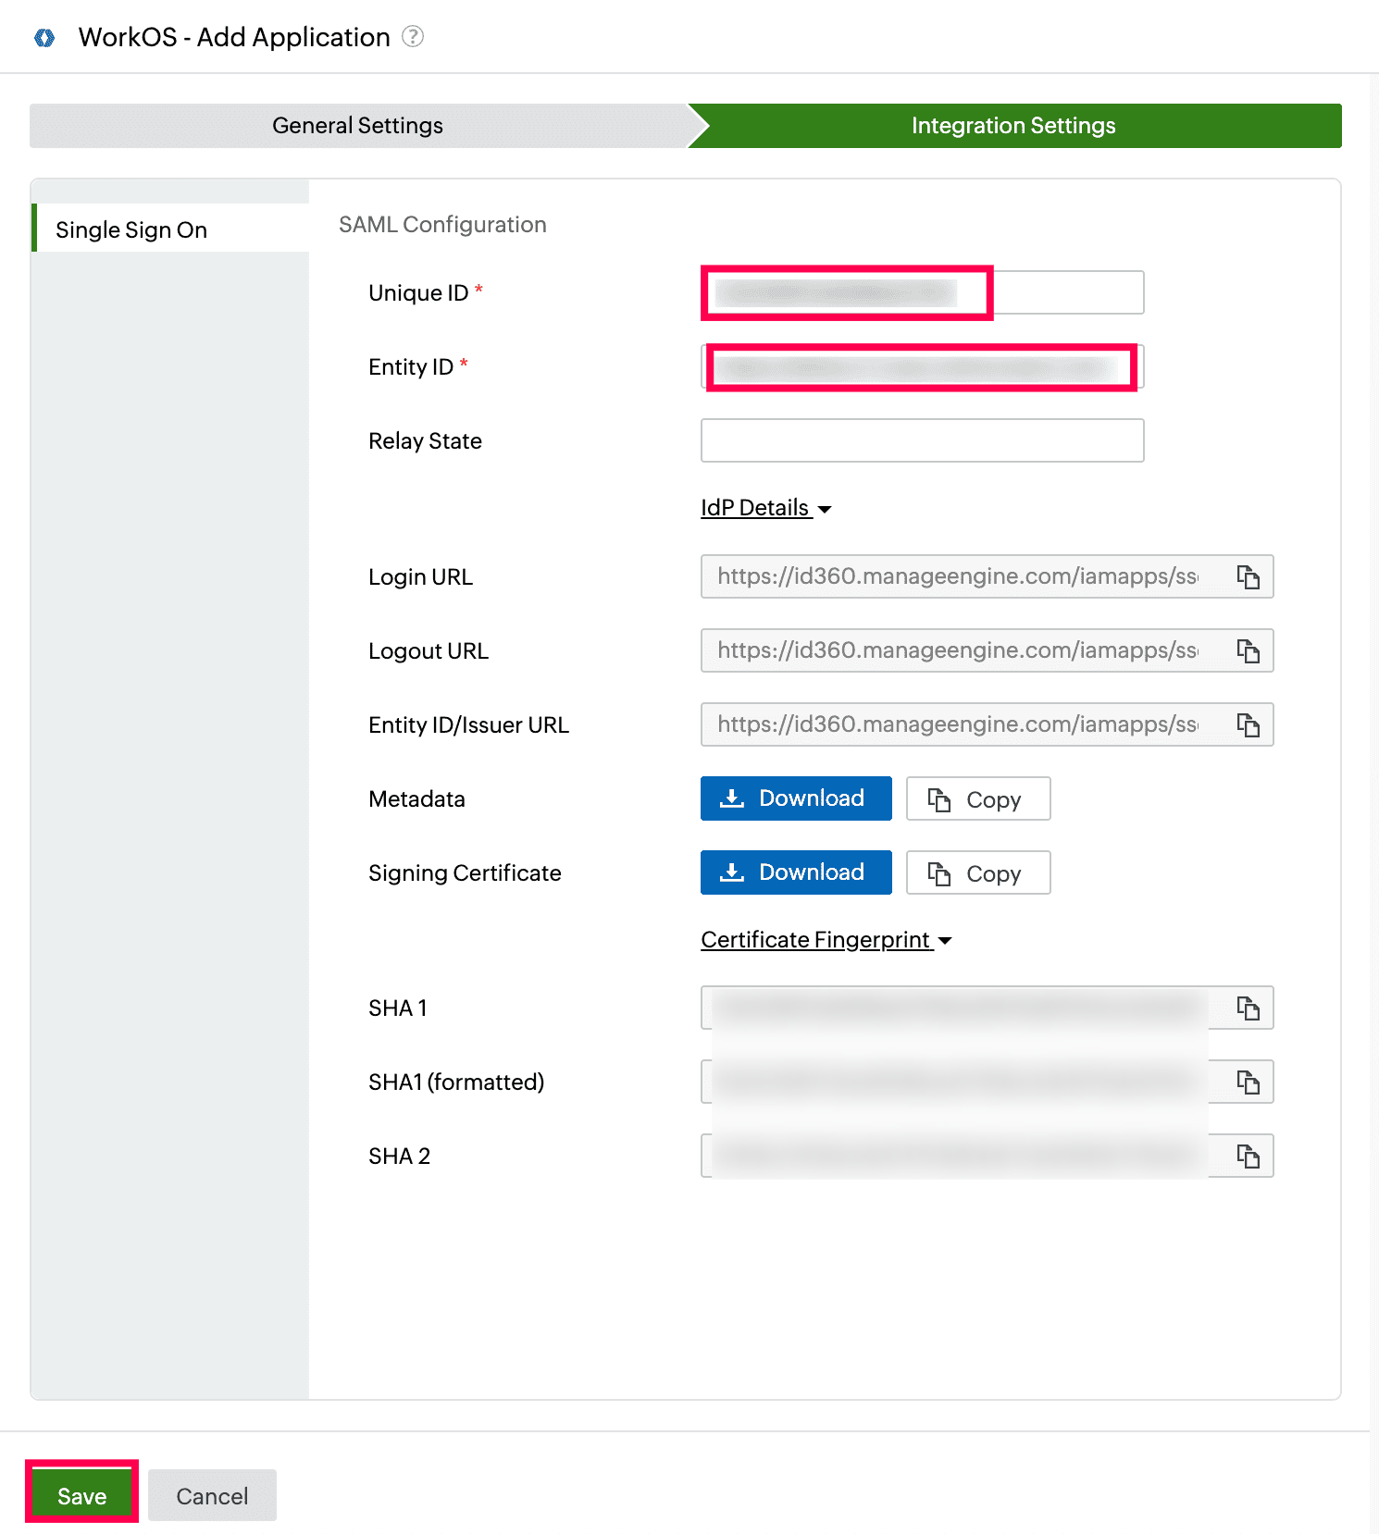Copy the Logout URL value
This screenshot has width=1379, height=1534.
point(1249,650)
